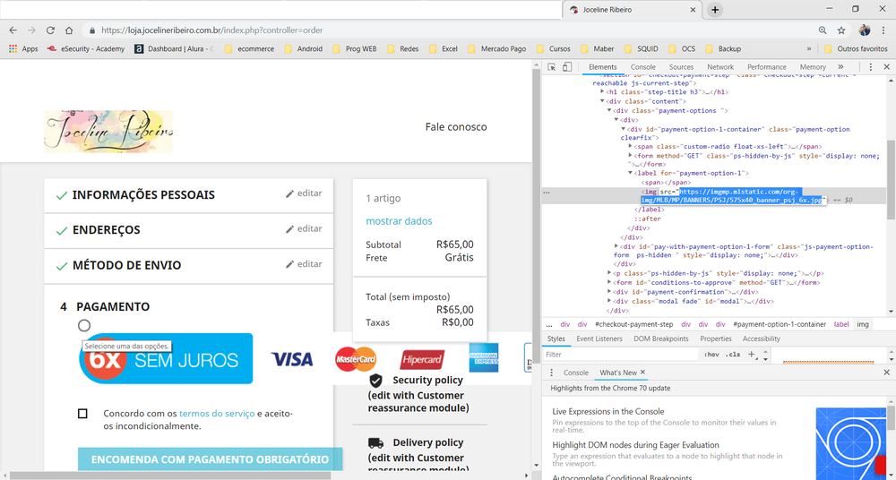Open the browser home page icon

tap(69, 30)
